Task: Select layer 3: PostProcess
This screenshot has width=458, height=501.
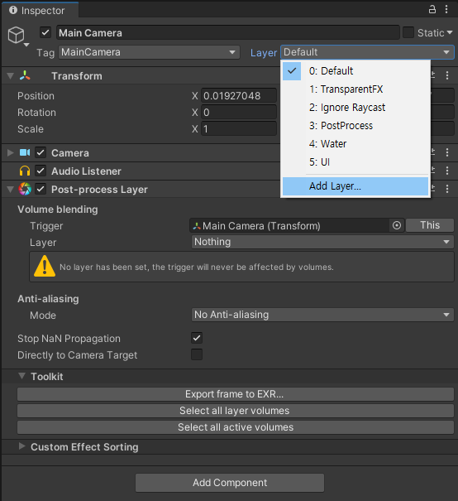Action: (355, 126)
